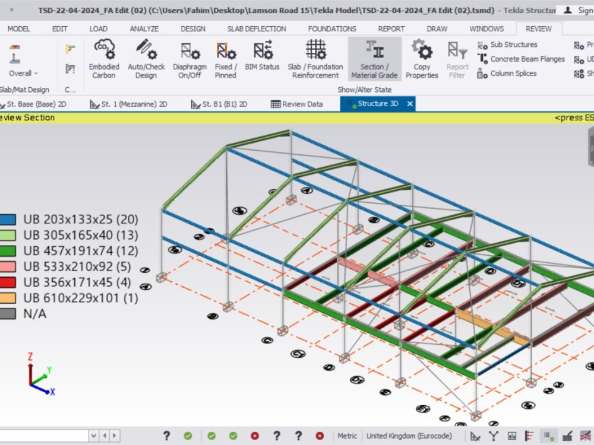Screen dimensions: 594x445
Task: Click legend text UB 610x229x101 (1)
Action: tap(81, 298)
